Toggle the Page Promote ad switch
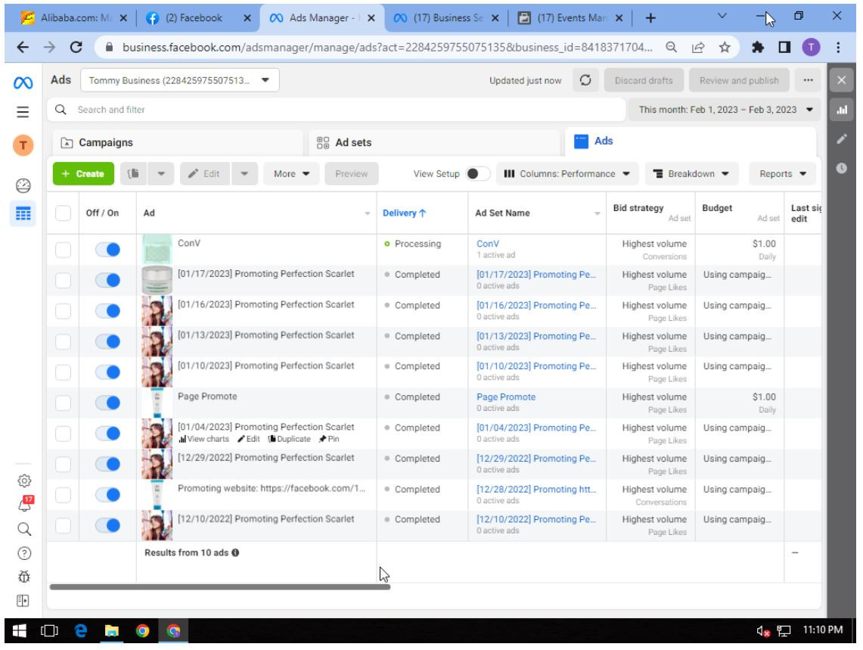Image resolution: width=863 pixels, height=650 pixels. [108, 403]
